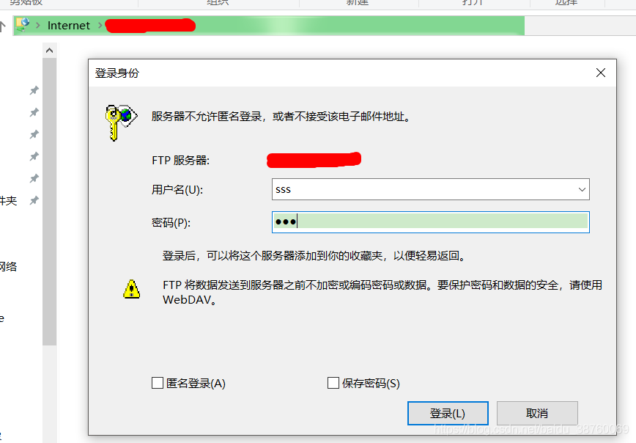Click chevron after Internet in address path
The height and width of the screenshot is (443, 636).
click(x=100, y=26)
